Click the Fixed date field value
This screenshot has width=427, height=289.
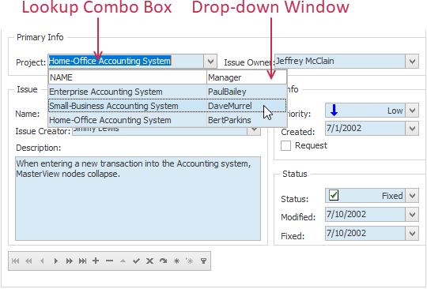(x=365, y=233)
